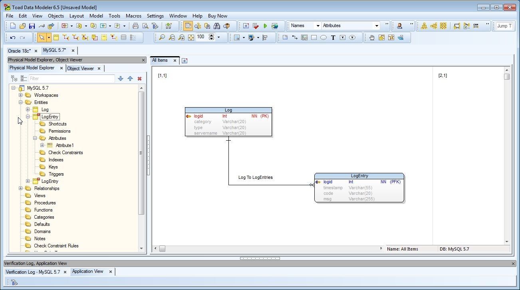Click the Expand All tree icon in explorer

pyautogui.click(x=14, y=78)
